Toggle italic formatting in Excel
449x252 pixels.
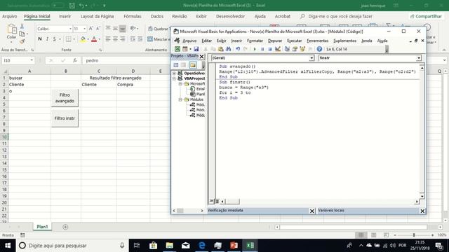click(x=47, y=39)
